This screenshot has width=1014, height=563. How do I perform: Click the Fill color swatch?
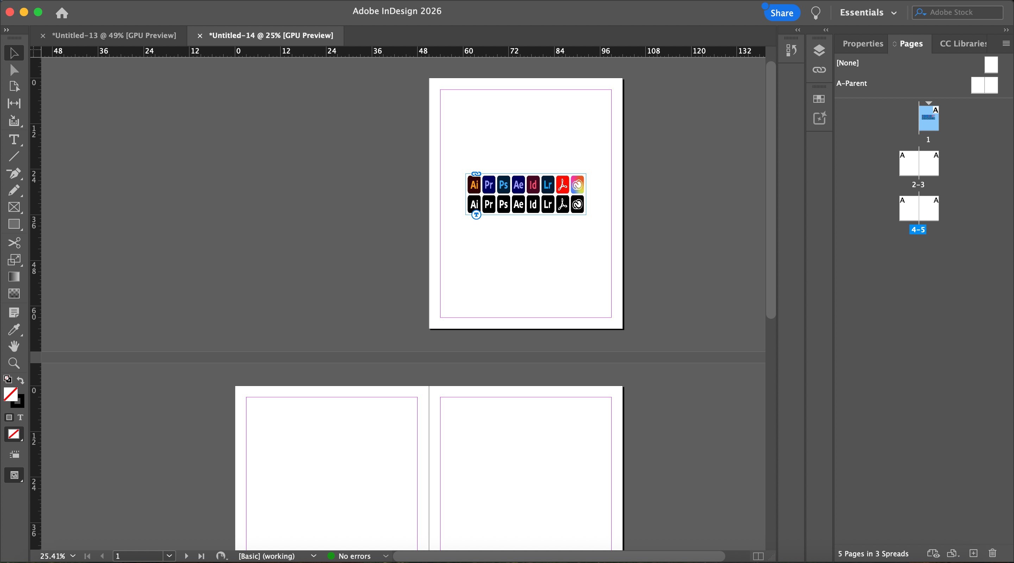coord(10,394)
